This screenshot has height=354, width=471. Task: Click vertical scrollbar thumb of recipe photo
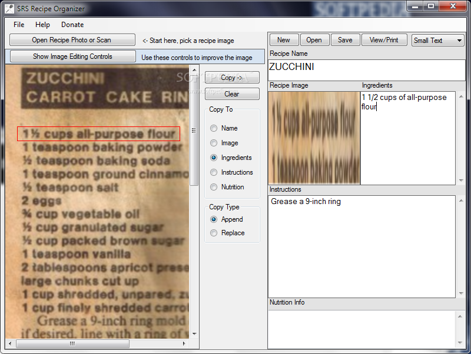194,129
